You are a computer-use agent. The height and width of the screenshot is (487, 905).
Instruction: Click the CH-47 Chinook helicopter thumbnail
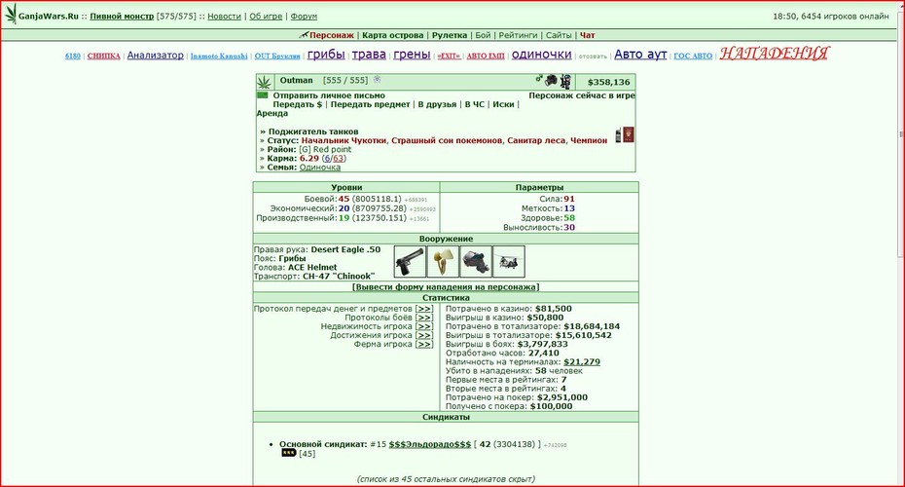509,262
